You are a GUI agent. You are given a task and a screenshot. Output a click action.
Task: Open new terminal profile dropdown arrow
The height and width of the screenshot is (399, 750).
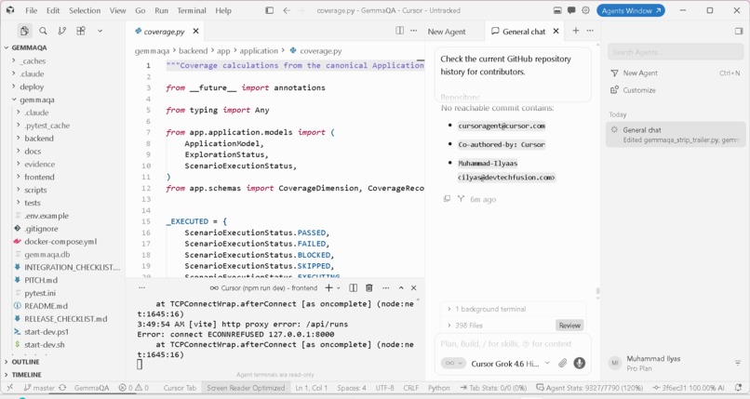pyautogui.click(x=338, y=288)
